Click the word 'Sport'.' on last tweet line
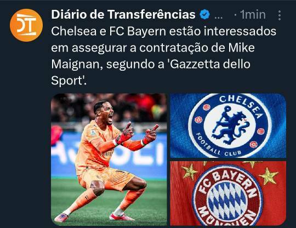 [x=69, y=81]
